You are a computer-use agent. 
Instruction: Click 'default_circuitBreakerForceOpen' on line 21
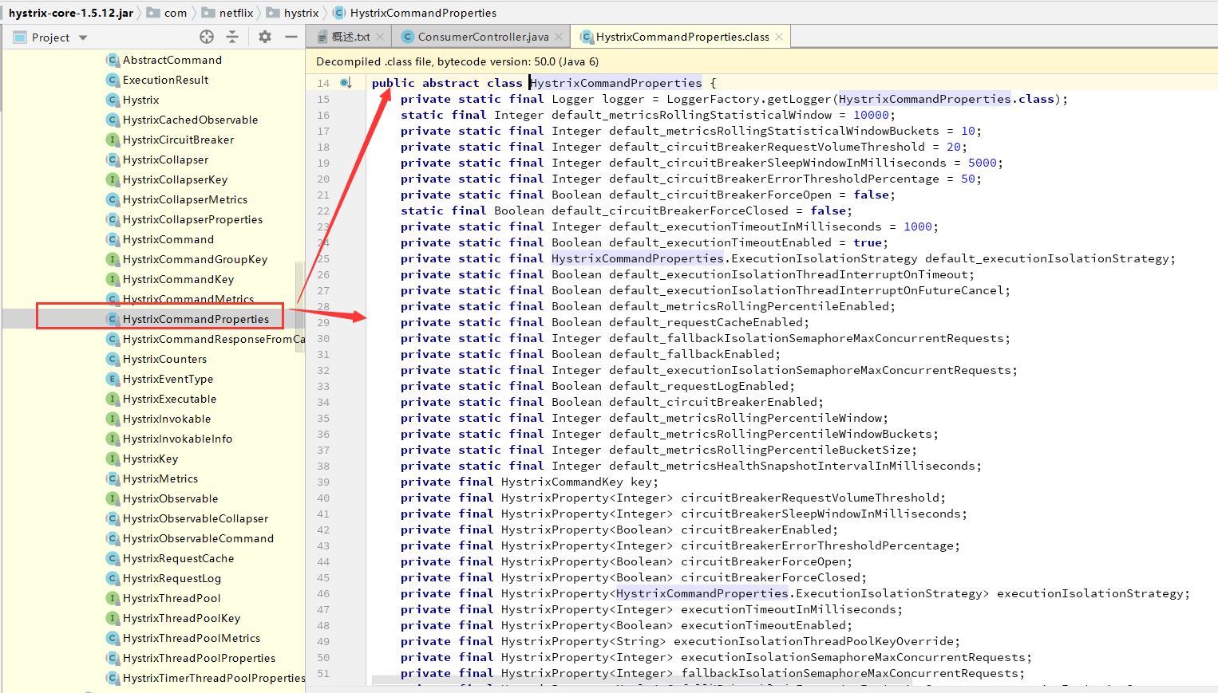tap(721, 195)
